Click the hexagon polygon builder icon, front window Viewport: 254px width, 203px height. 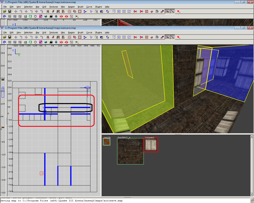click(x=36, y=42)
